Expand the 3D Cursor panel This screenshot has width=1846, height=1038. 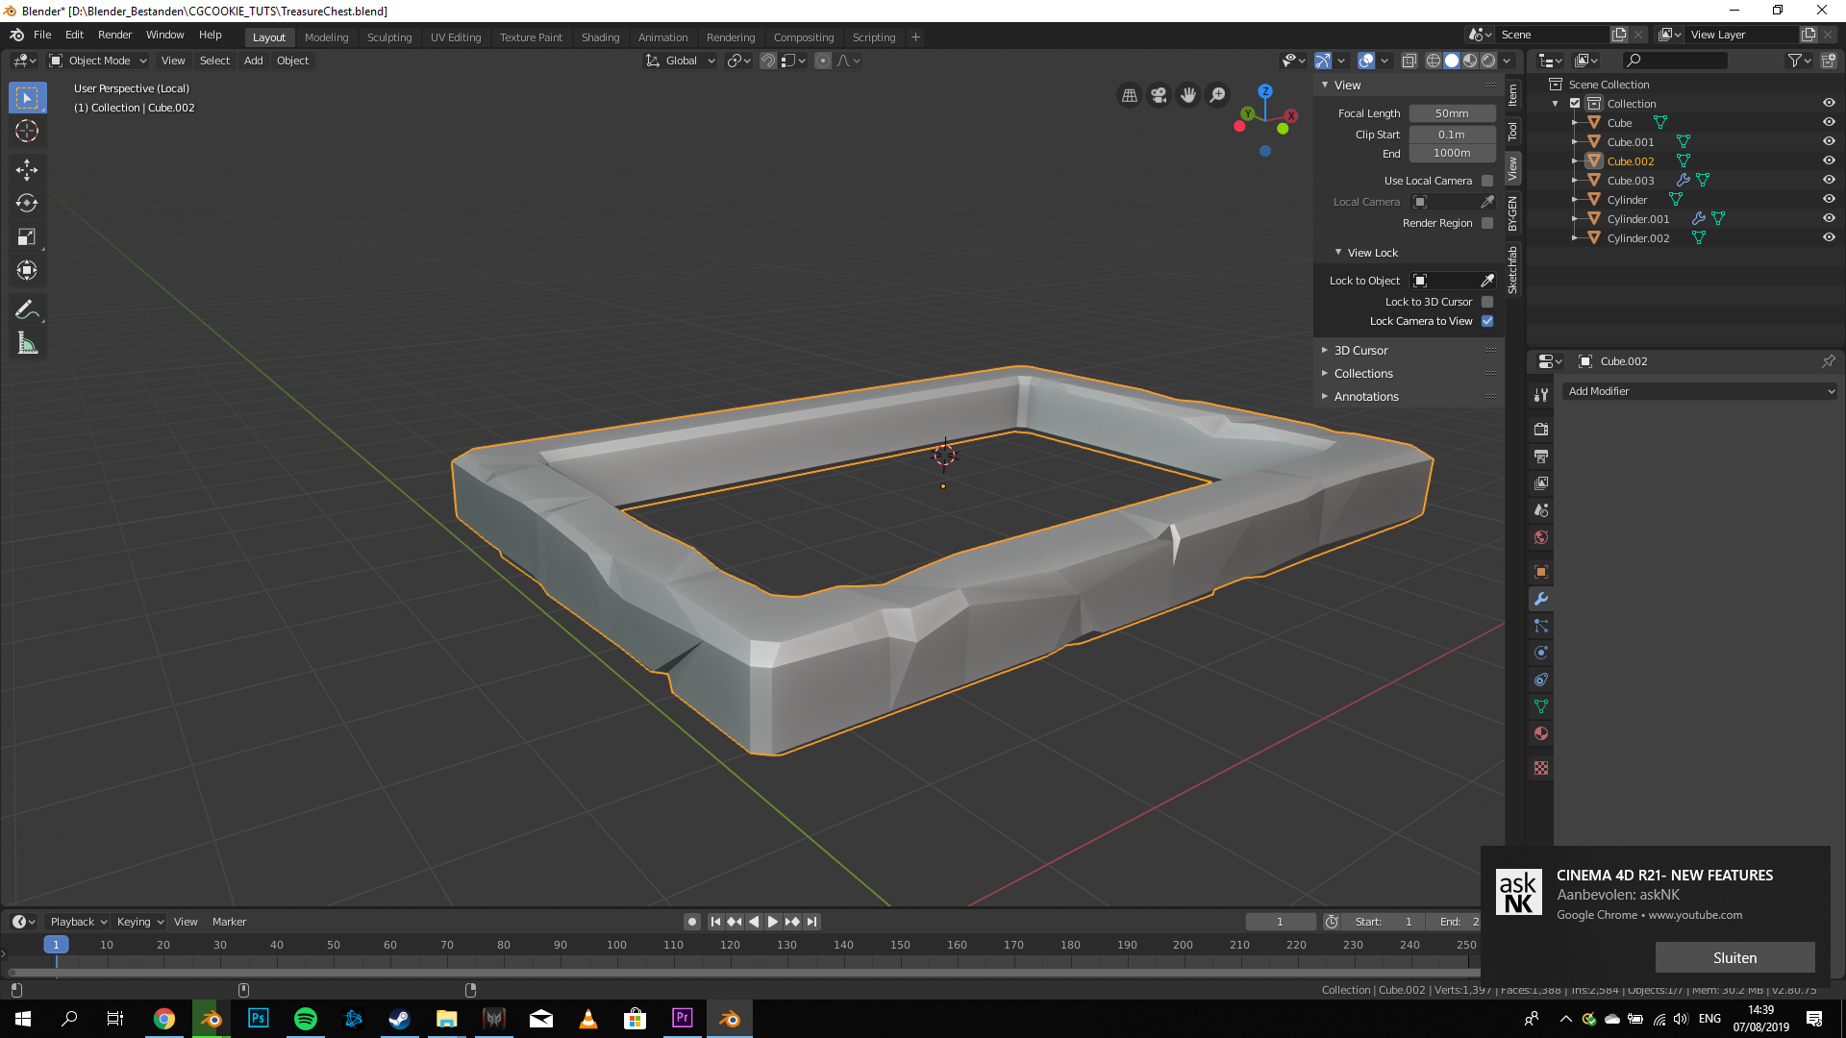pyautogui.click(x=1360, y=351)
